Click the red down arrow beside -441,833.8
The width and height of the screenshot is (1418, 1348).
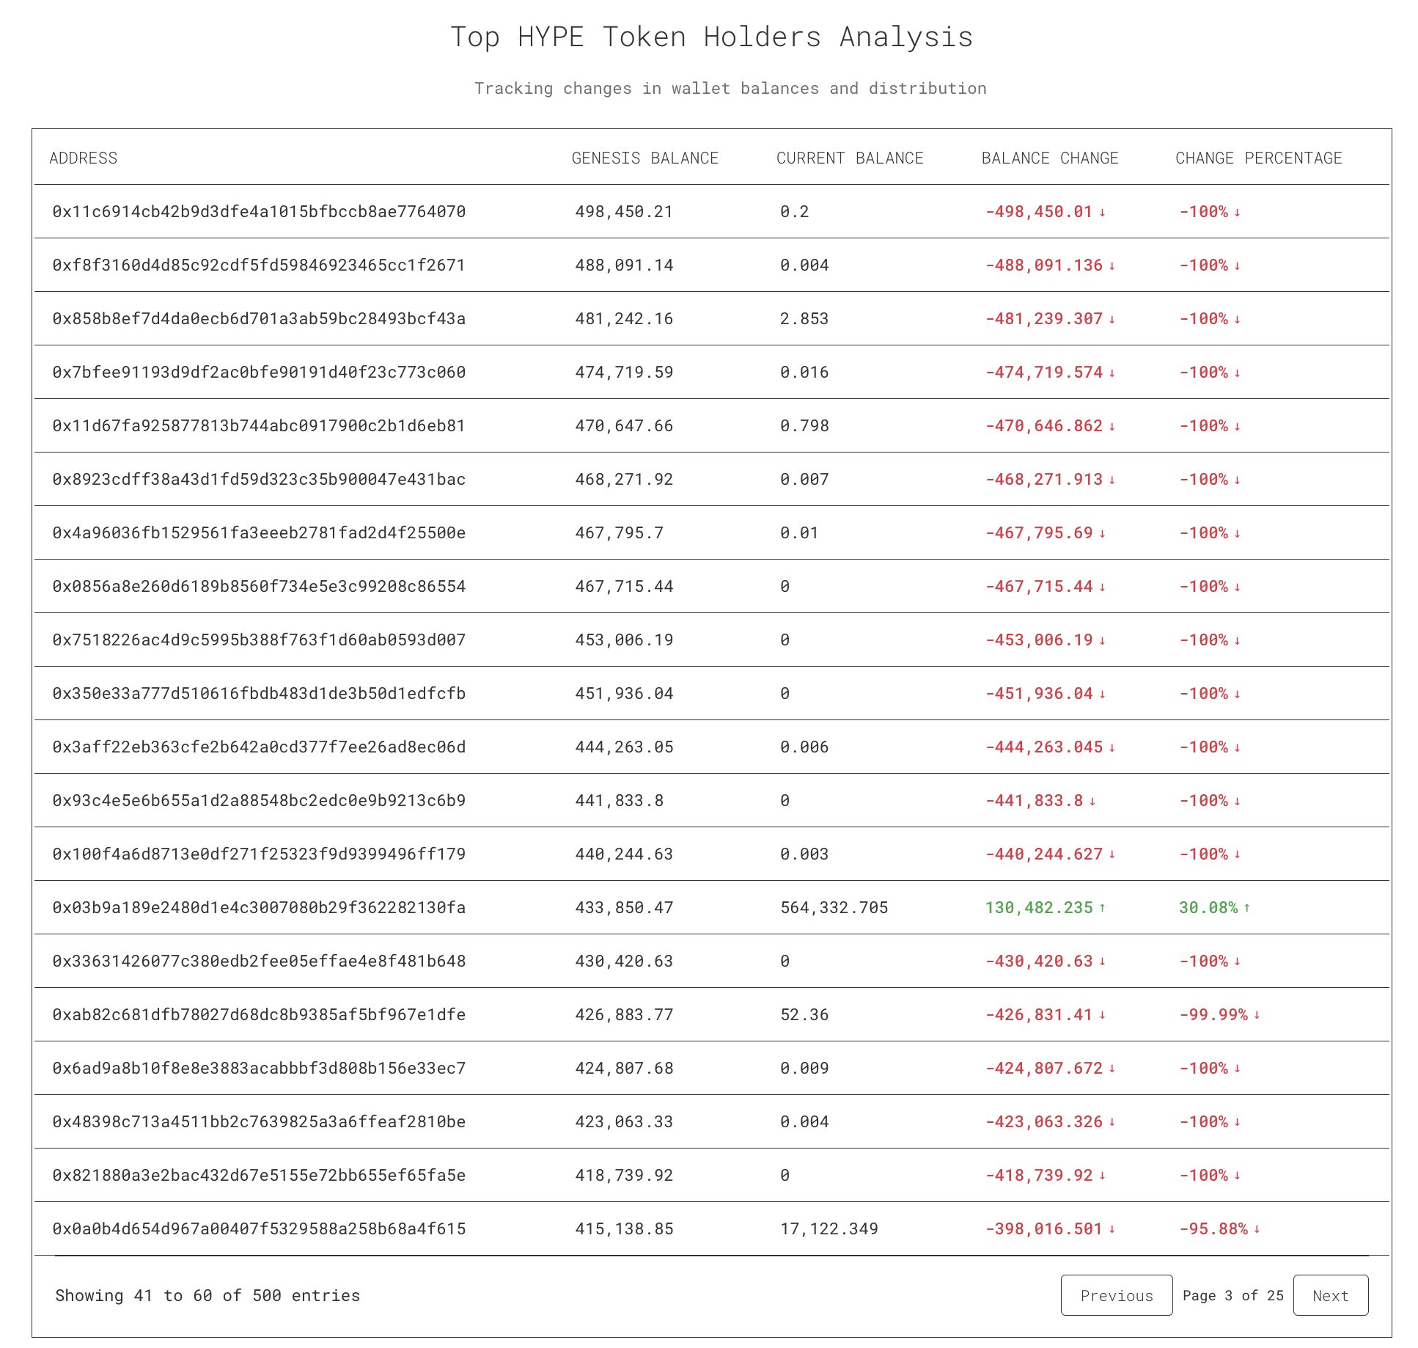[x=1092, y=801]
